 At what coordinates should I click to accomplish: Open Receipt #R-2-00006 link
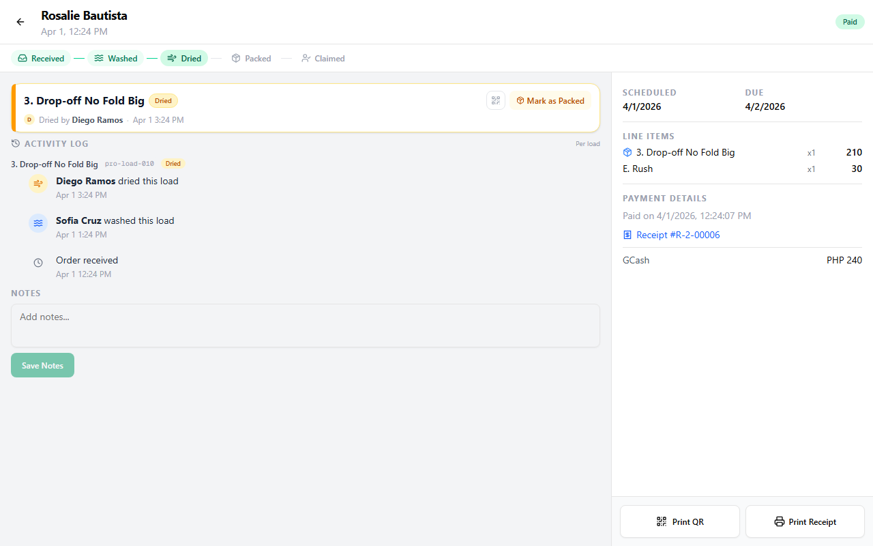click(677, 235)
